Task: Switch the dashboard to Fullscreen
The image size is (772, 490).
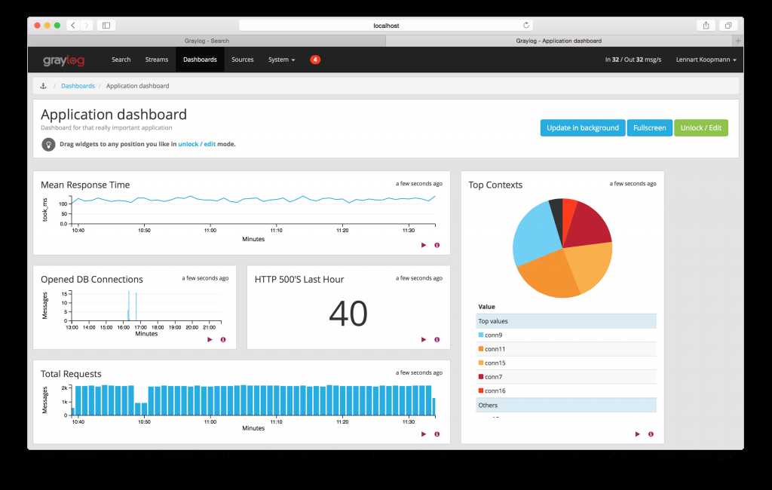Action: [x=649, y=127]
